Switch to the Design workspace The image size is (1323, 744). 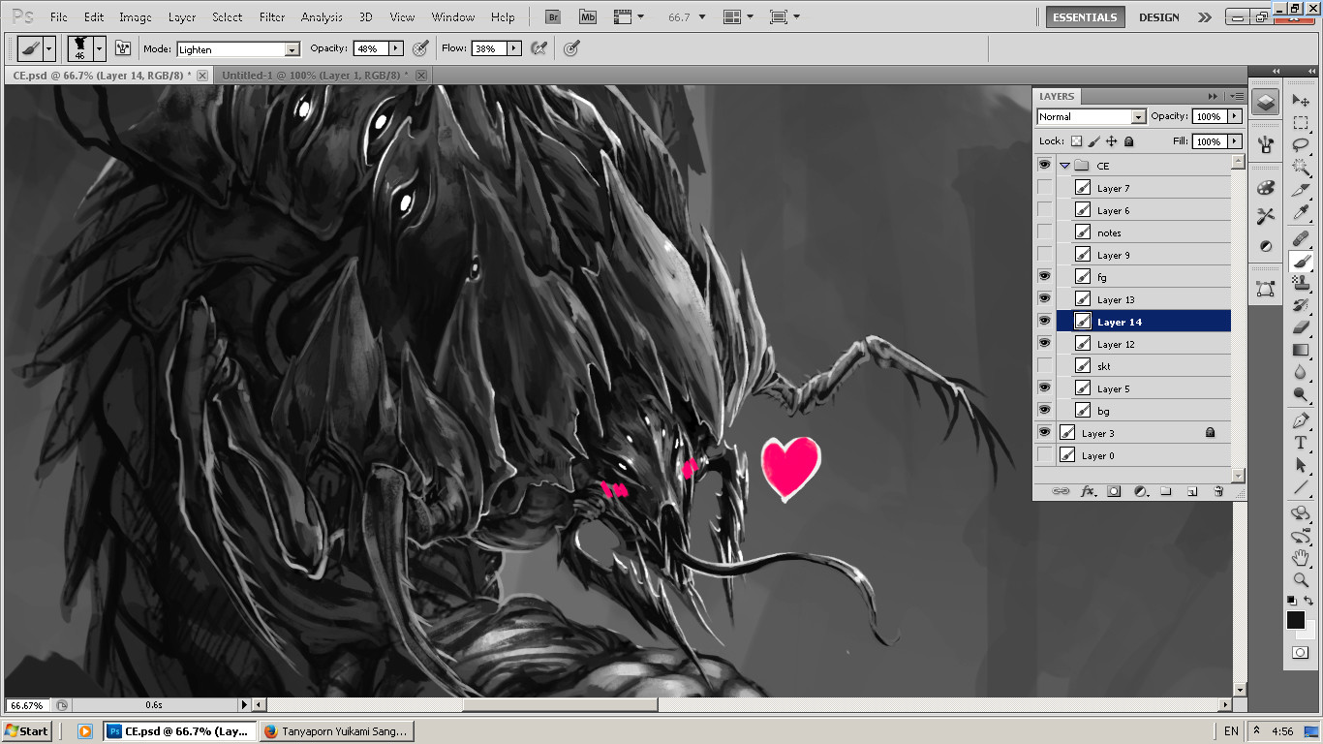point(1159,17)
